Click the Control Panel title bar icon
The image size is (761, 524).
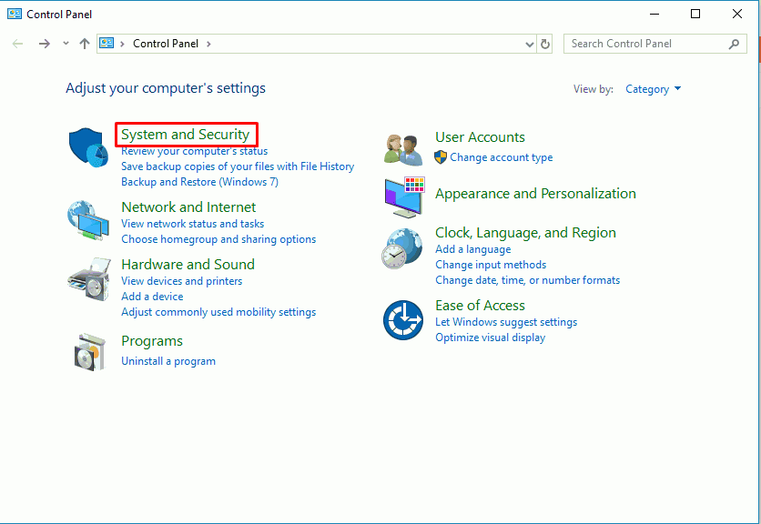(x=15, y=14)
